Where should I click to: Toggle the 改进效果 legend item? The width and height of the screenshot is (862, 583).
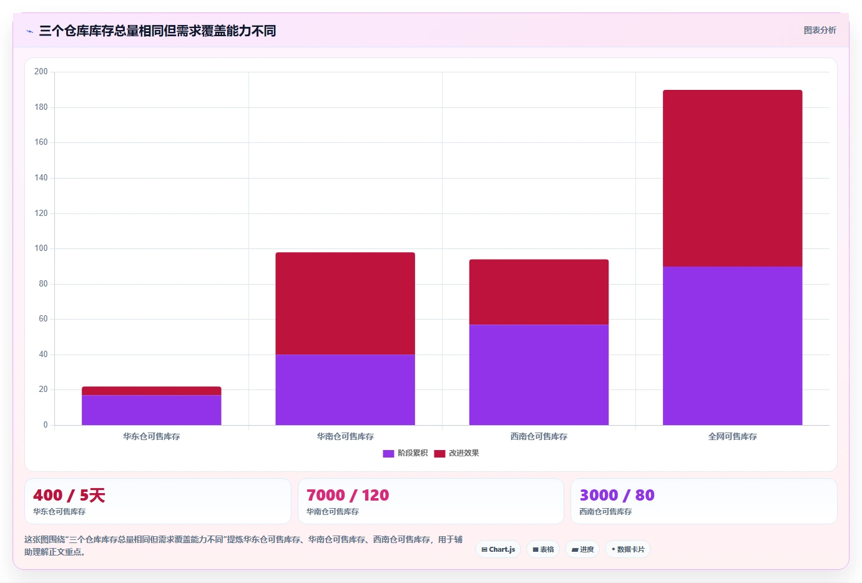456,453
